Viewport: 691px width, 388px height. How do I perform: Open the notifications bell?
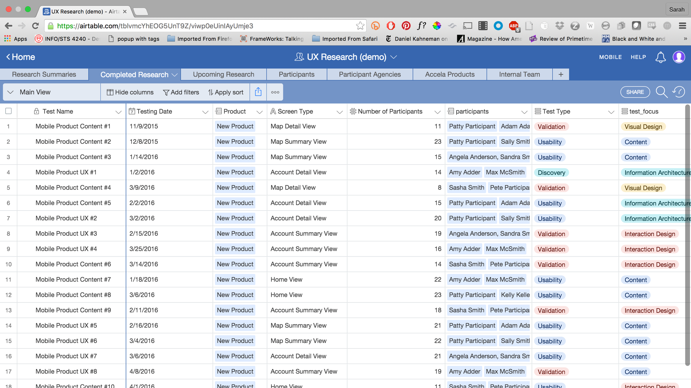(x=660, y=57)
